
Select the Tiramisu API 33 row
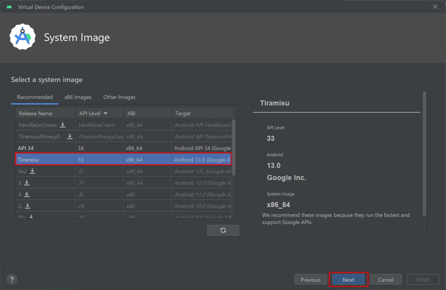[x=123, y=160]
